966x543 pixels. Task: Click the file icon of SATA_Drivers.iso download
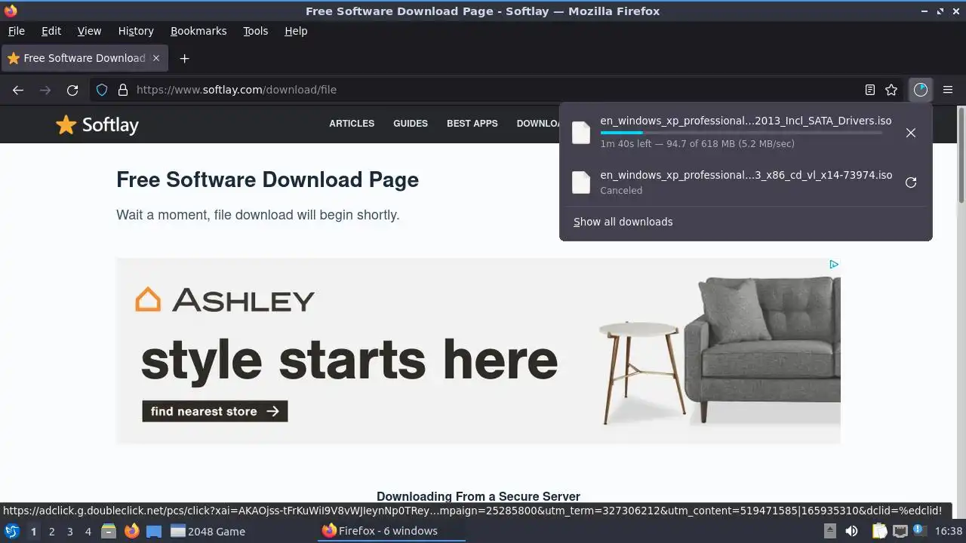(581, 132)
